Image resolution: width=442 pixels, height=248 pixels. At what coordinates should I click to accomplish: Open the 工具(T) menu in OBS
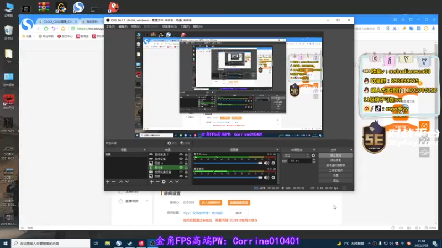[185, 26]
